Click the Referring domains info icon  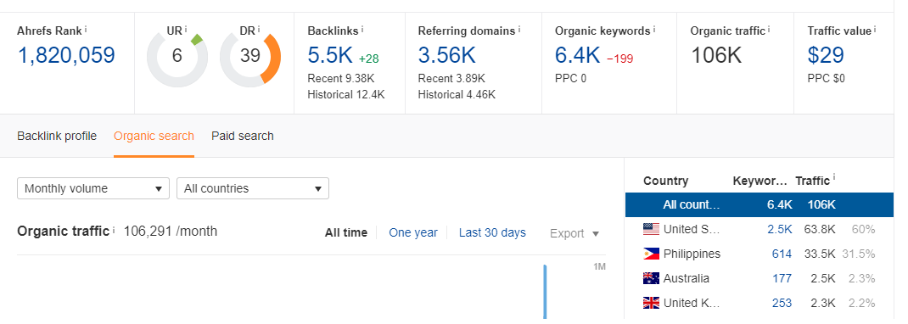tap(519, 28)
